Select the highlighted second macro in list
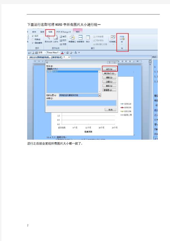This screenshot has width=170, height=241. (x=72, y=71)
